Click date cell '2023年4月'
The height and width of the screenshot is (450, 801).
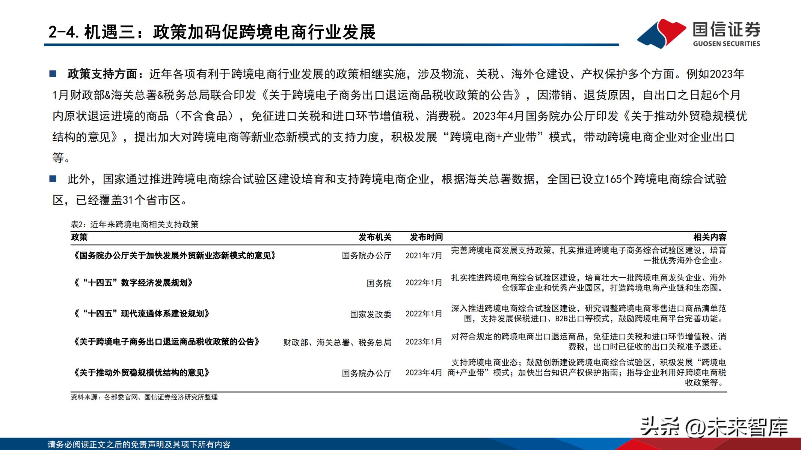click(424, 373)
